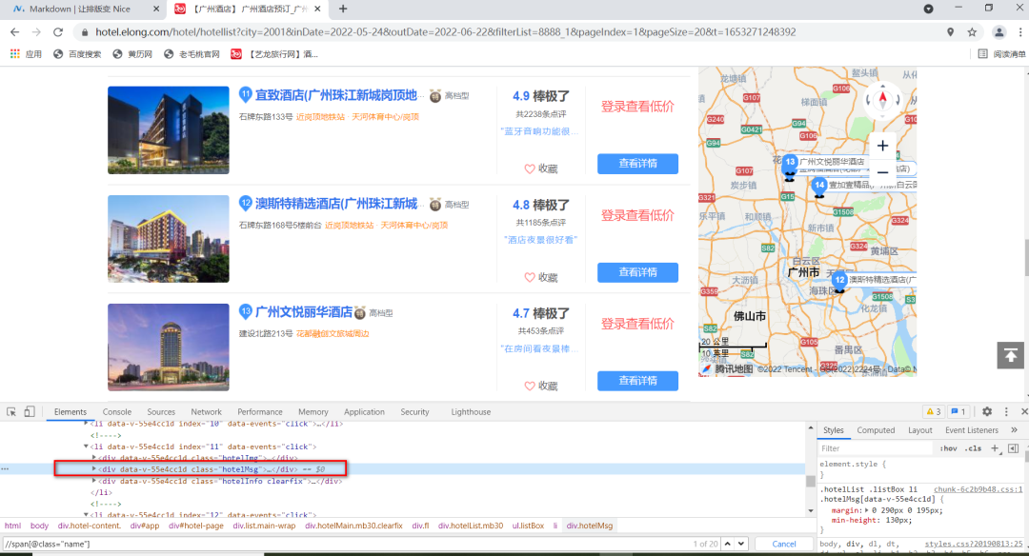Open DevTools settings gear
The image size is (1029, 556).
pyautogui.click(x=987, y=411)
